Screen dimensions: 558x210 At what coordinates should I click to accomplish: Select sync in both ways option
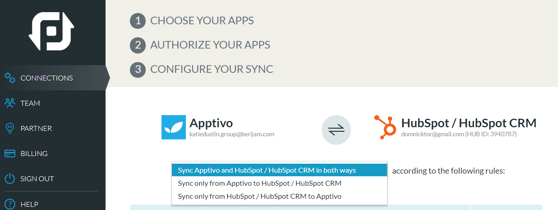(x=279, y=170)
